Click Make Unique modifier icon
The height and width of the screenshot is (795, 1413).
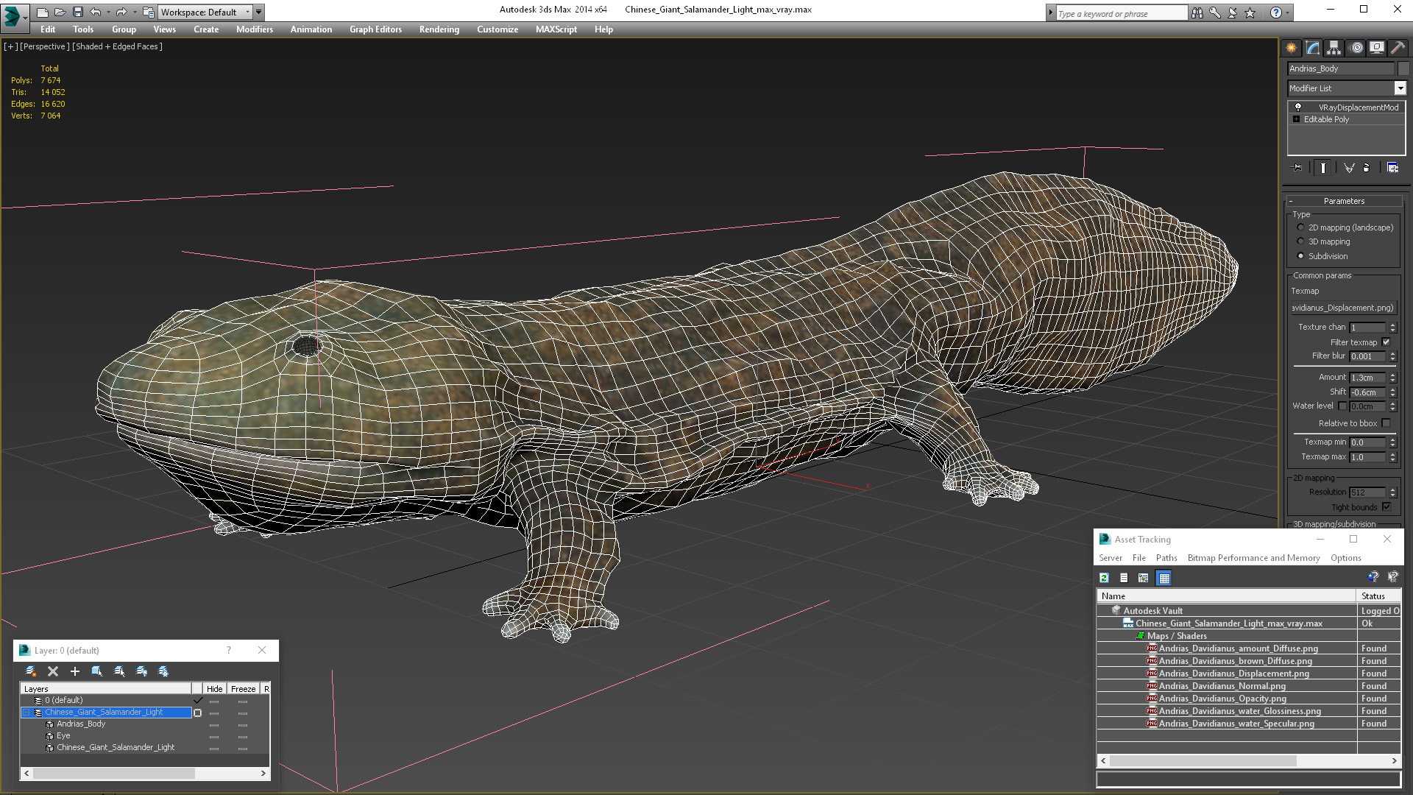[1349, 168]
